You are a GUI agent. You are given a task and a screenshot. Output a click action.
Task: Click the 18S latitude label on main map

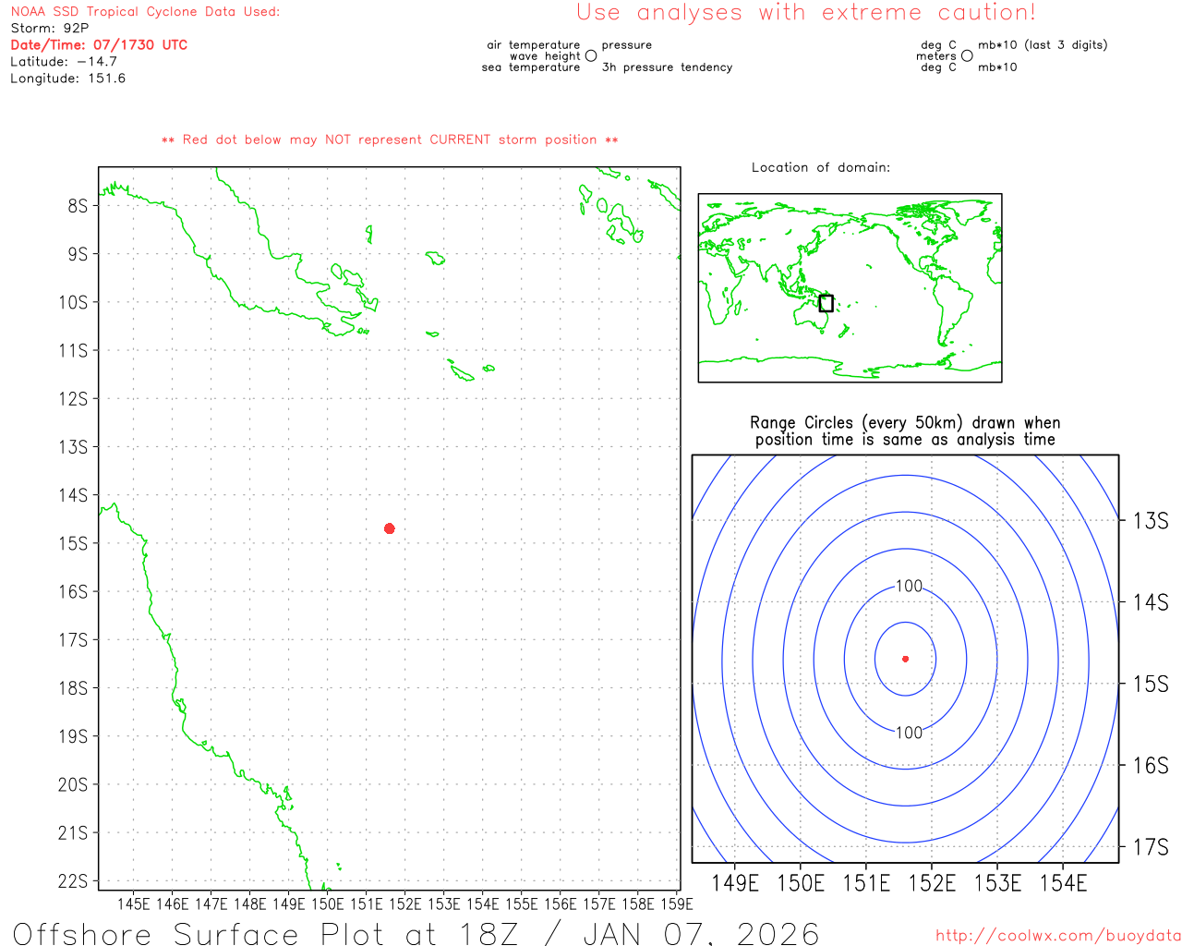click(x=73, y=688)
